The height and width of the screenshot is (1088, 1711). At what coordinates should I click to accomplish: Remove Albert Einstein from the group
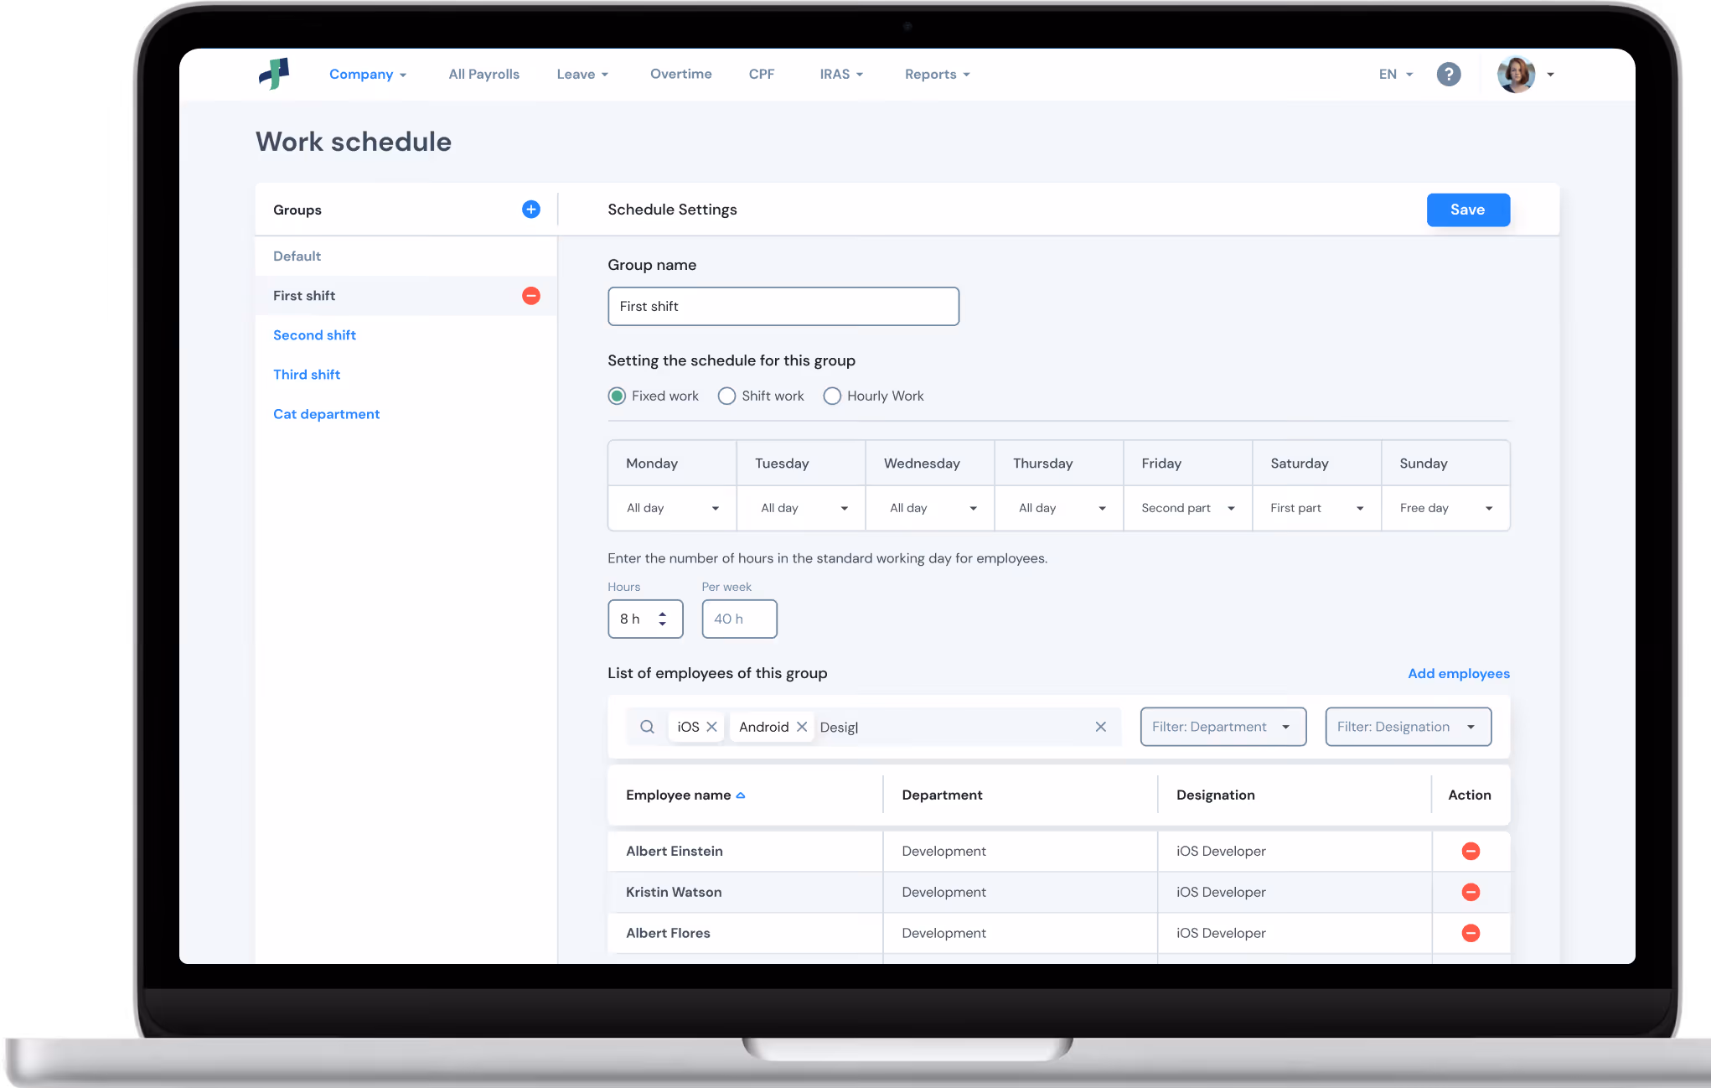click(x=1471, y=851)
